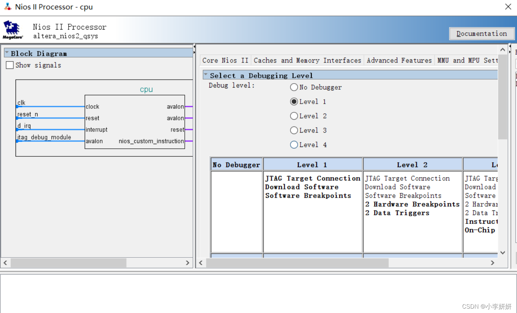Viewport: 517px width, 313px height.
Task: Click the MegaCore puzzle logo icon
Action: click(x=12, y=28)
